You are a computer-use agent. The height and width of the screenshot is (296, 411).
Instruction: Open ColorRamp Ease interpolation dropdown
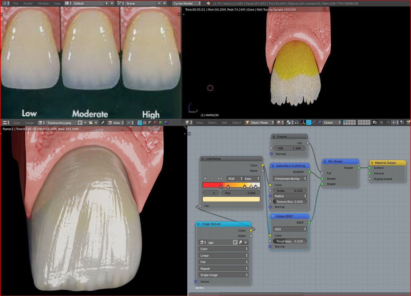252,179
